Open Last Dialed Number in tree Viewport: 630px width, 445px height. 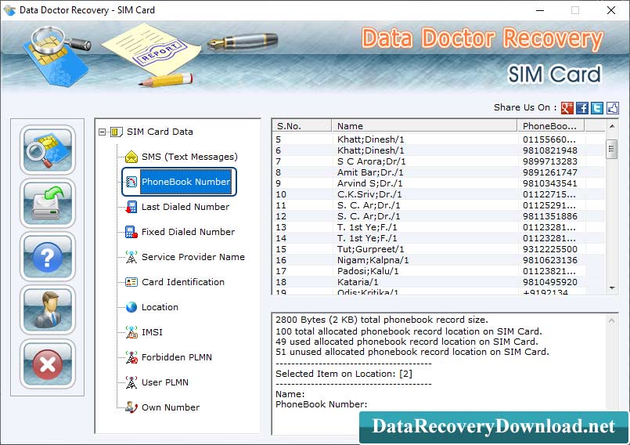coord(185,207)
